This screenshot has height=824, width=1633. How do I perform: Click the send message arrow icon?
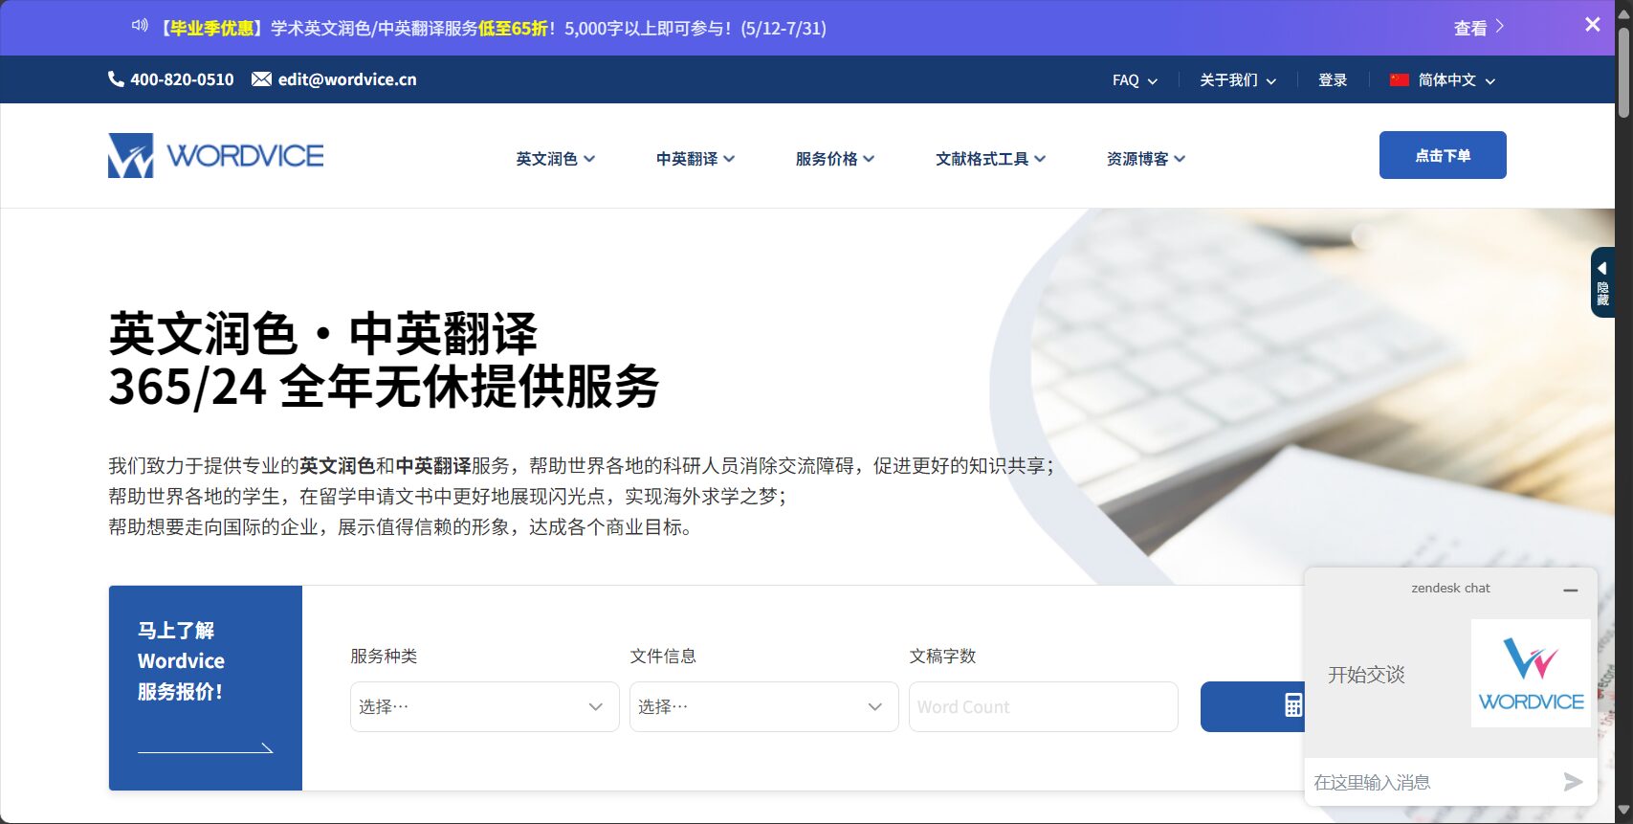[1573, 782]
